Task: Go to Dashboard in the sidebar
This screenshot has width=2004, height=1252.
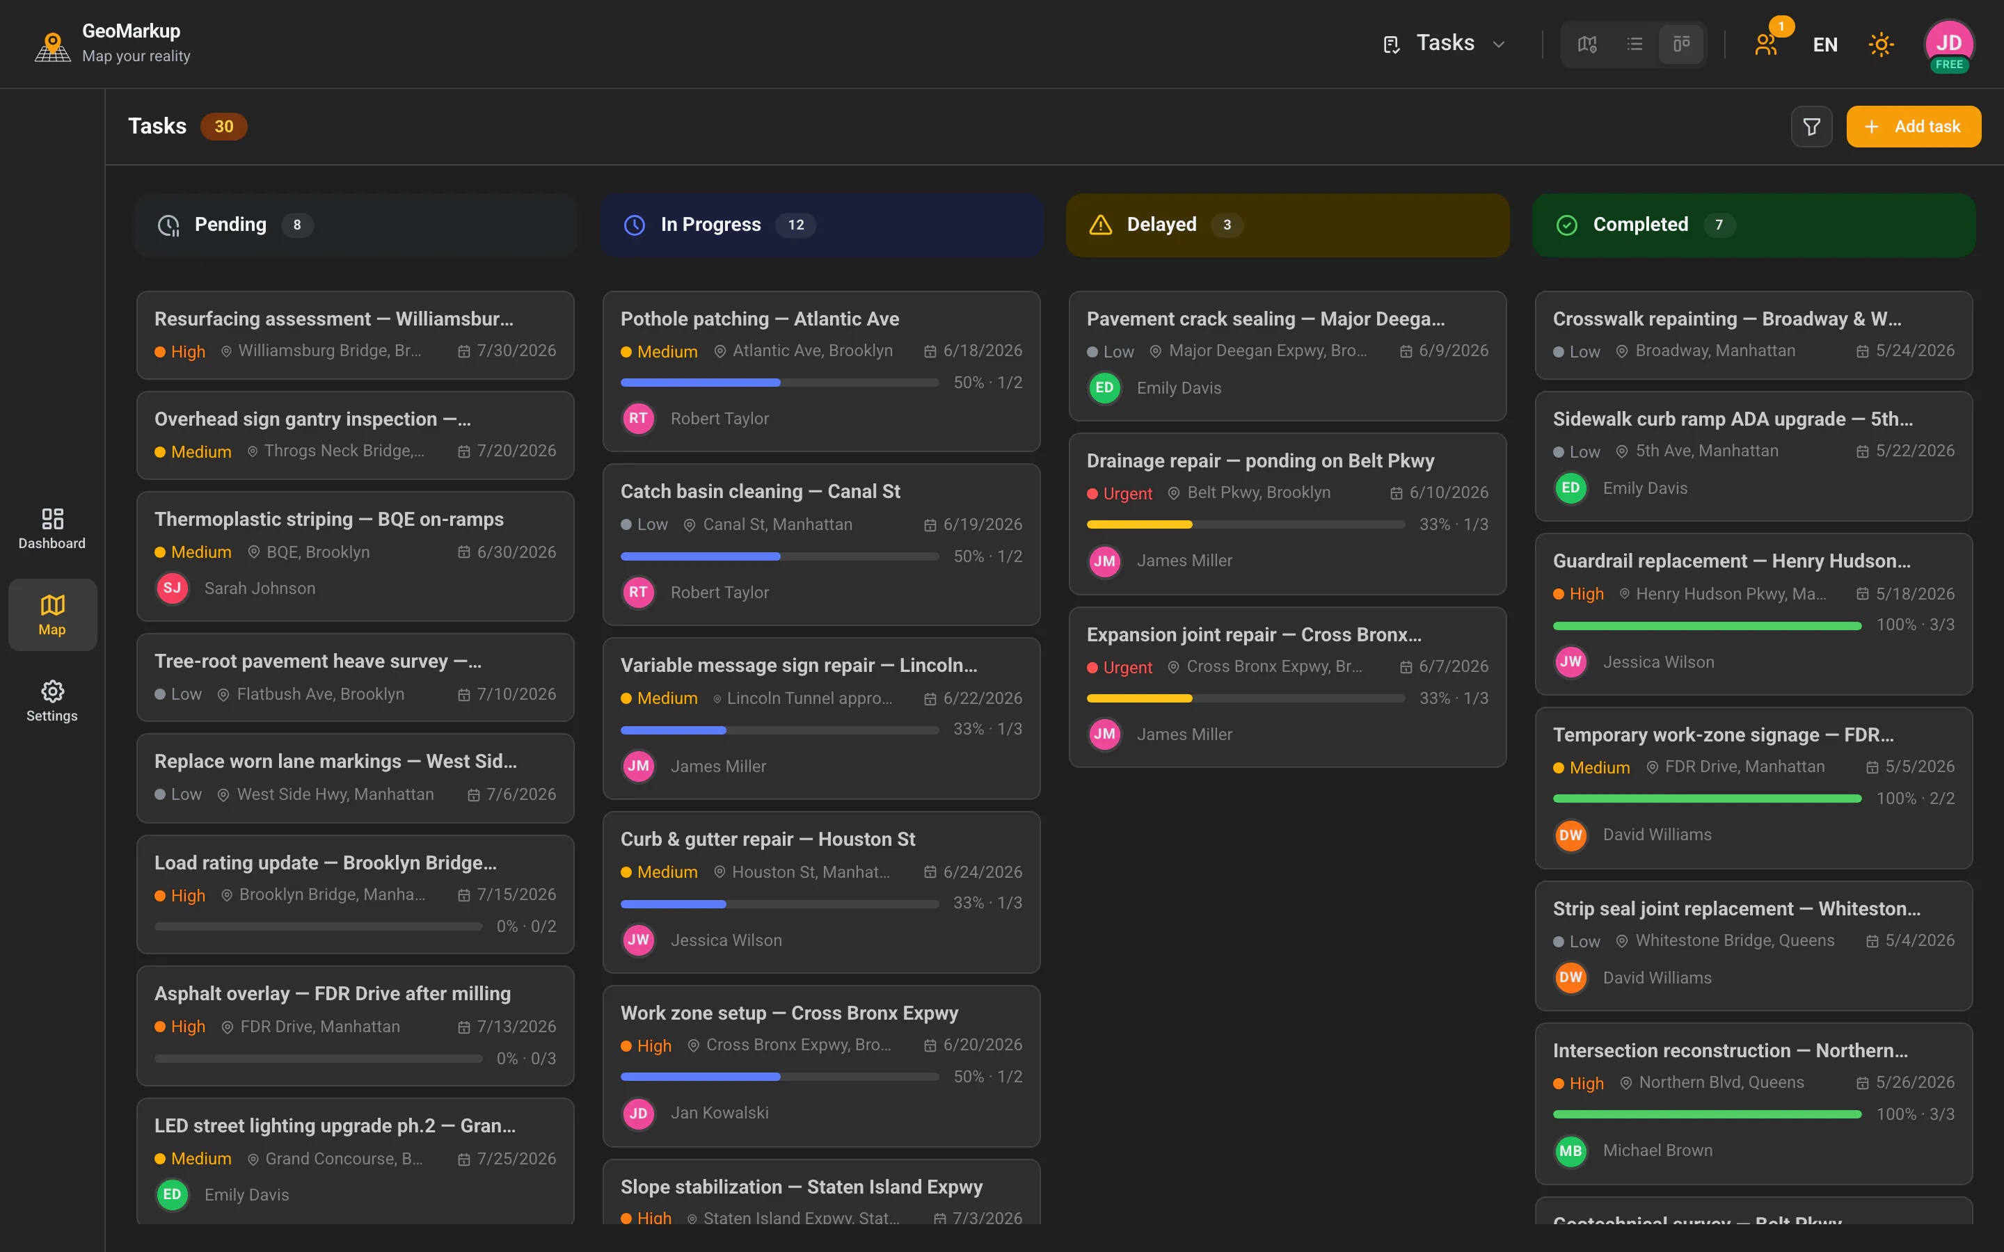Action: pos(52,529)
